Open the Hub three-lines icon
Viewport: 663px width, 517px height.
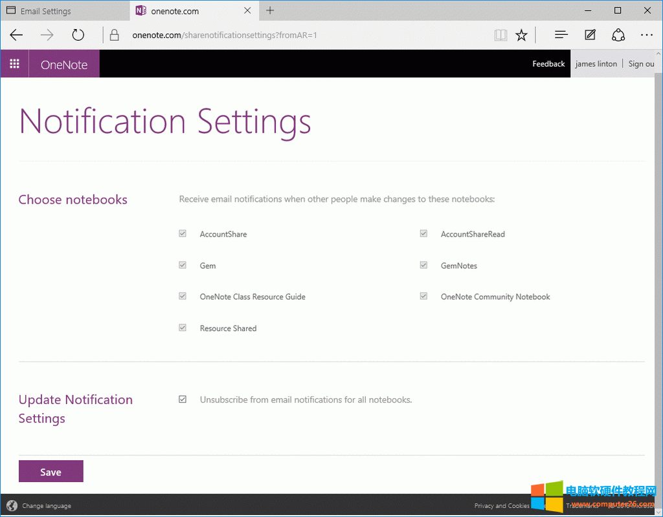pos(561,35)
